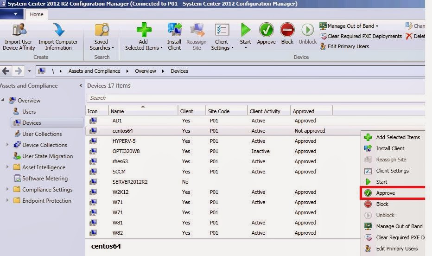Choose Edit Primary Users context entry

(394, 249)
